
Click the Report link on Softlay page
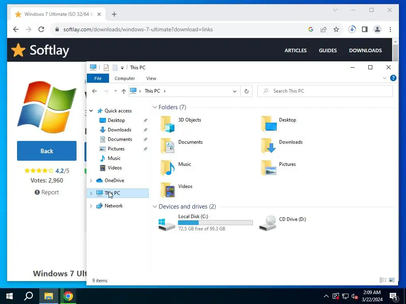pos(47,192)
